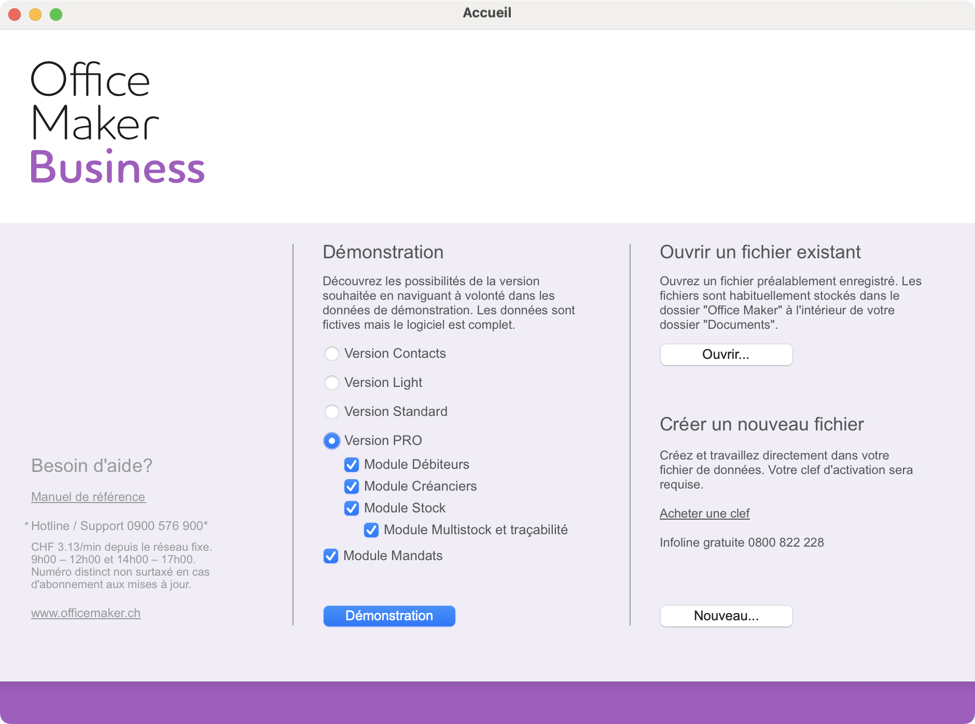975x724 pixels.
Task: Minimize the window with yellow button
Action: coord(35,15)
